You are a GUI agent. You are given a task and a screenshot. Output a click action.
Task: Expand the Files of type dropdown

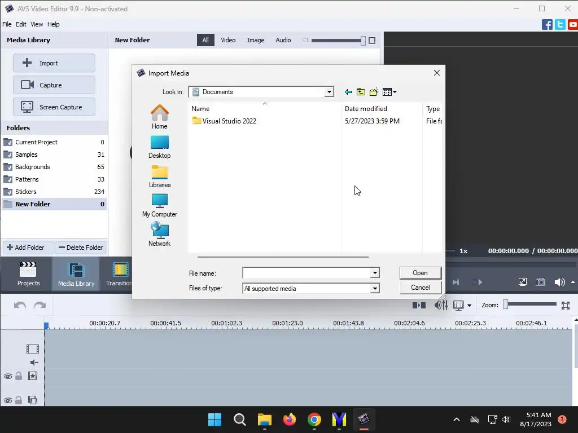[x=375, y=288]
